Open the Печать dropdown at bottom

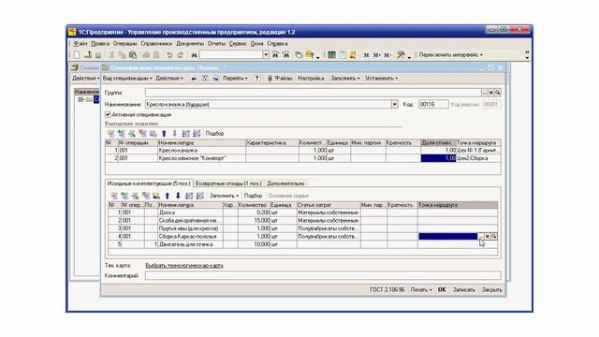(421, 289)
